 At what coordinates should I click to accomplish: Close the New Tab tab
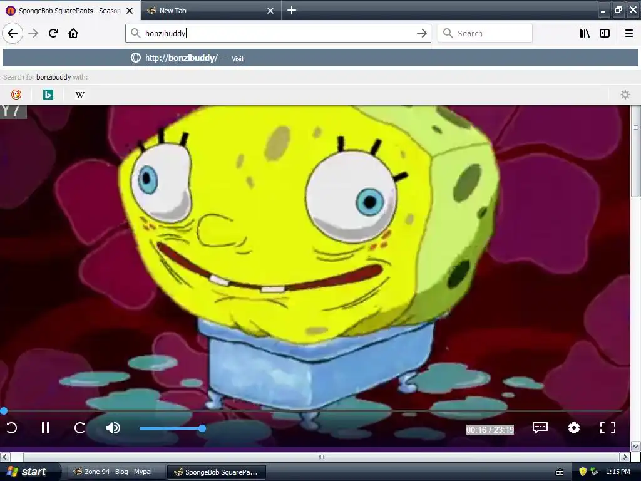tap(270, 11)
